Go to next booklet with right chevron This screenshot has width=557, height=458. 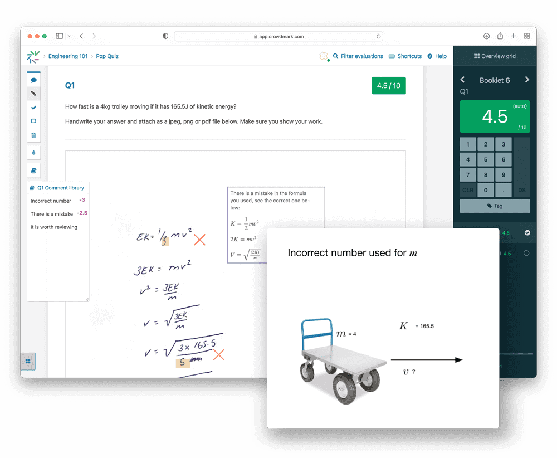coord(527,80)
